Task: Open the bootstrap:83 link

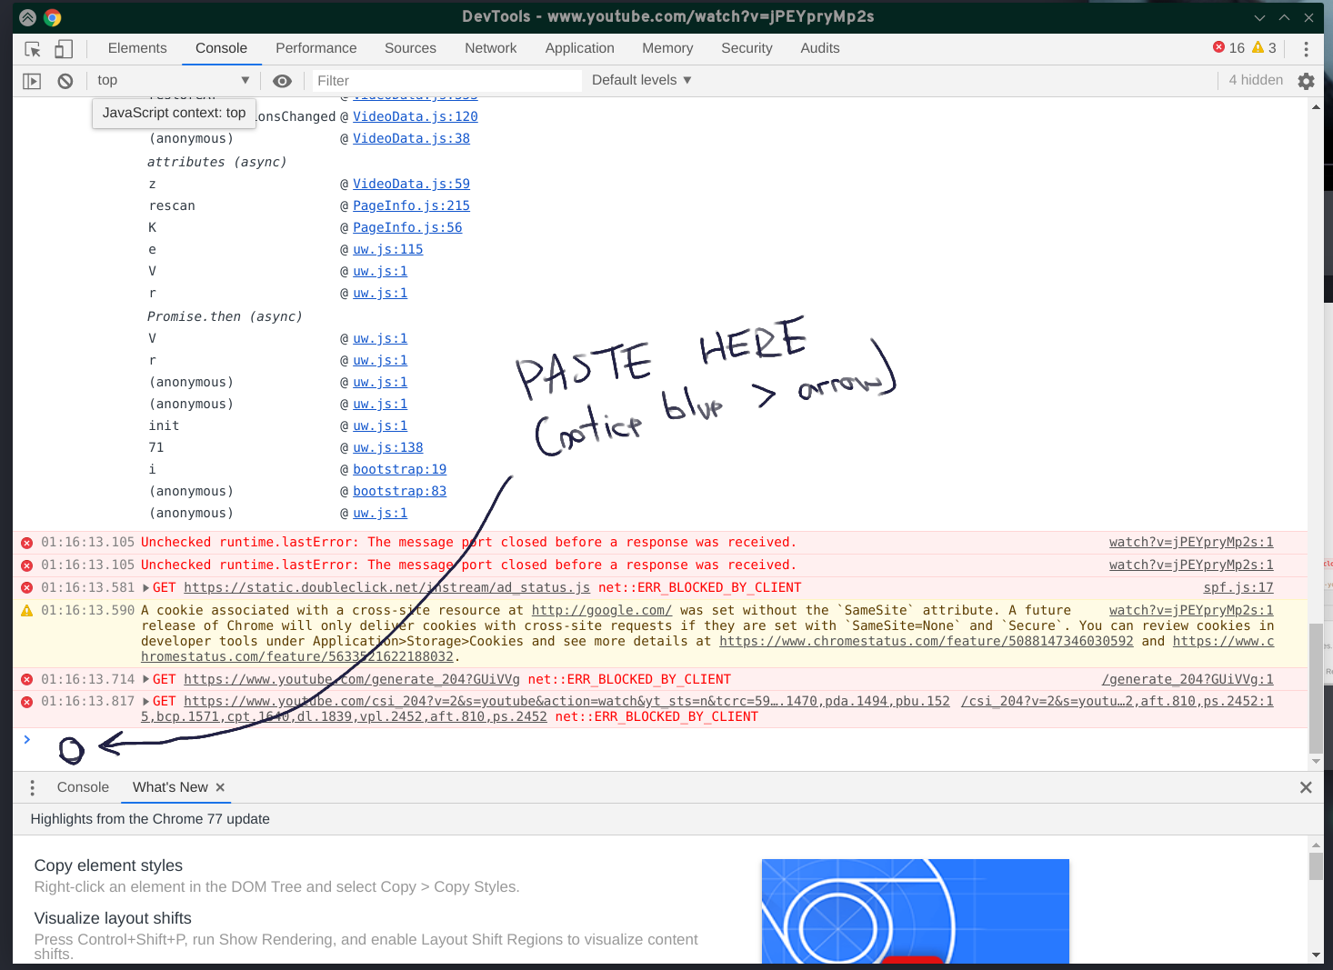Action: coord(400,491)
